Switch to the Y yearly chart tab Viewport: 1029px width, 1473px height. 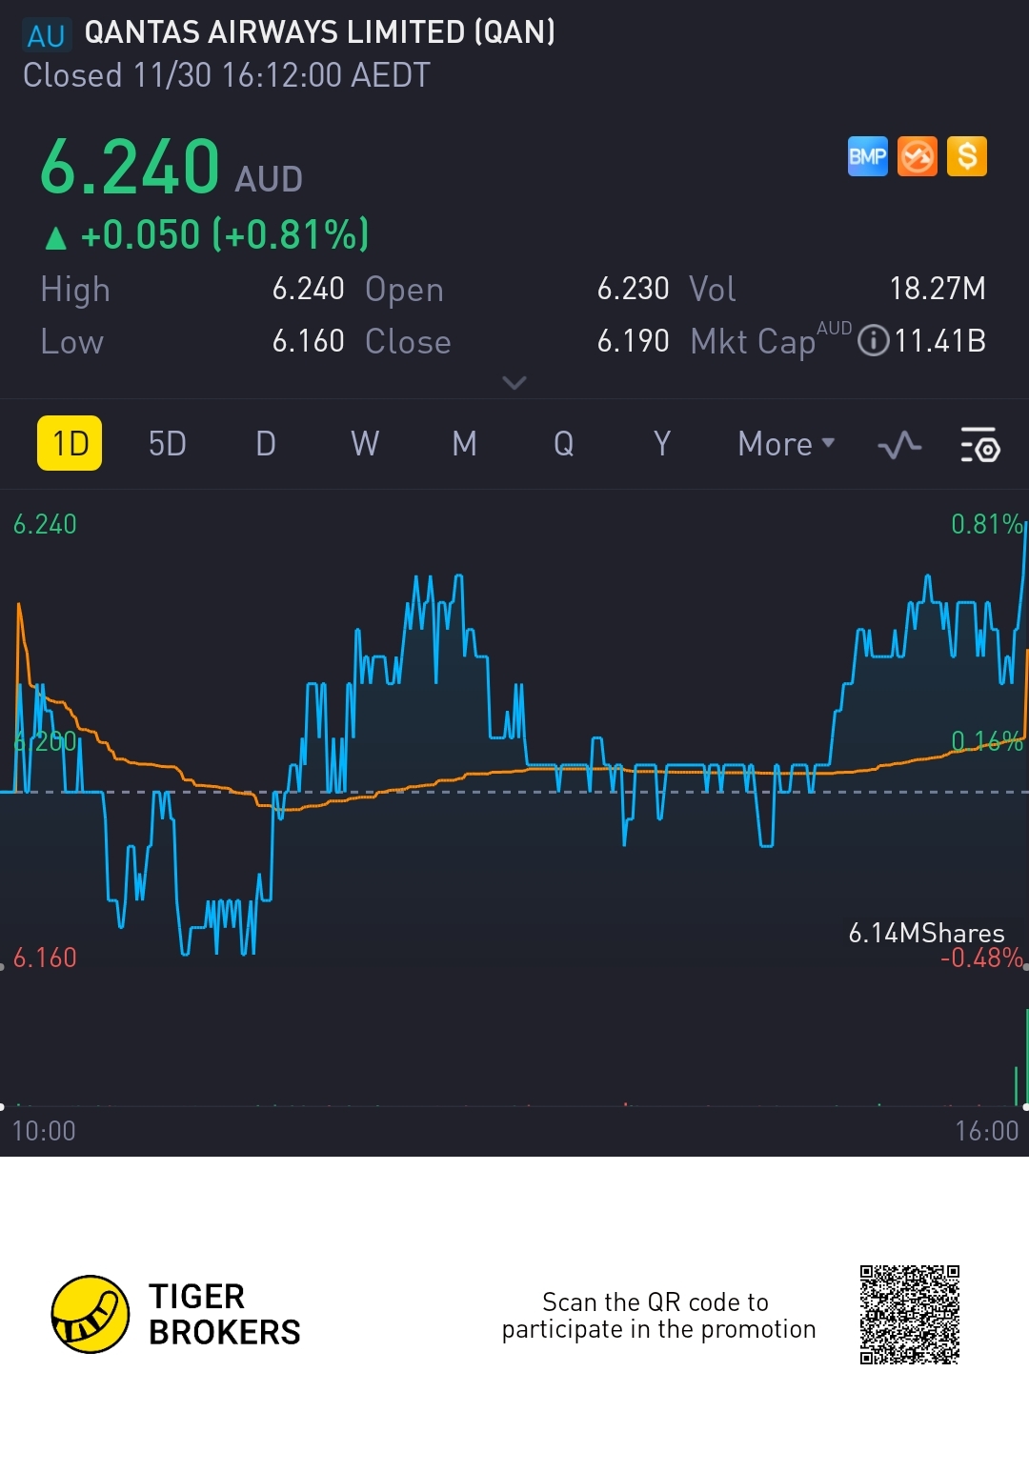tap(662, 444)
